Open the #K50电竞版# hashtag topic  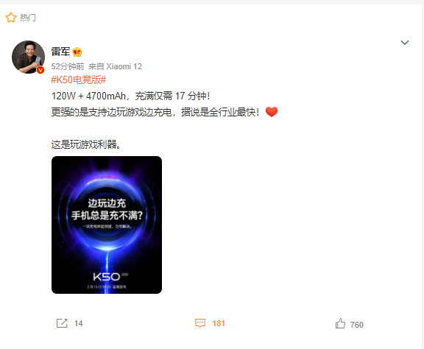coord(79,80)
